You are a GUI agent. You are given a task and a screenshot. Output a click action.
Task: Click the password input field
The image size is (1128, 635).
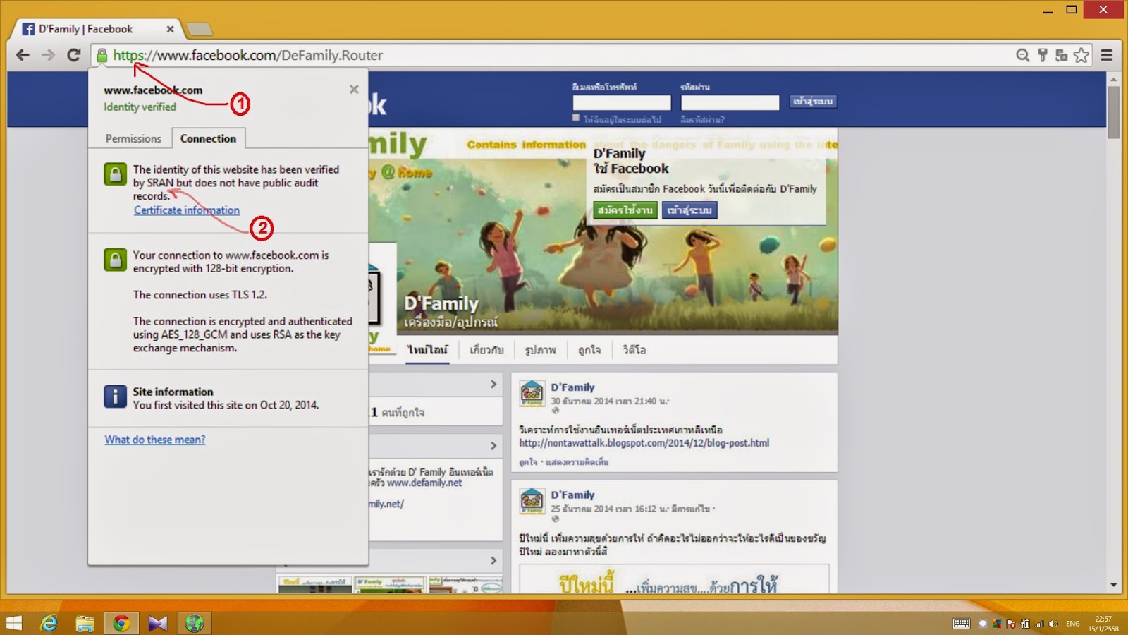tap(730, 102)
